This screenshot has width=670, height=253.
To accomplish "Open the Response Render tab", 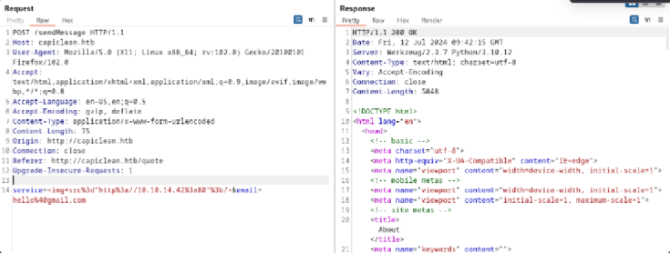I will (432, 20).
